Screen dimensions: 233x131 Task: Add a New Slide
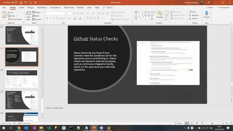coord(28,16)
